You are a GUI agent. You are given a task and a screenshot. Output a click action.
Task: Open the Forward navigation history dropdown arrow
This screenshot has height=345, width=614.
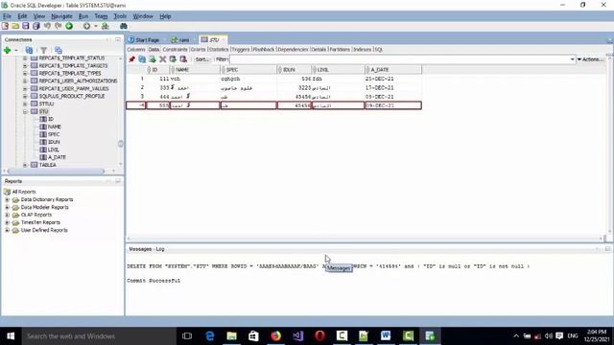pos(96,26)
